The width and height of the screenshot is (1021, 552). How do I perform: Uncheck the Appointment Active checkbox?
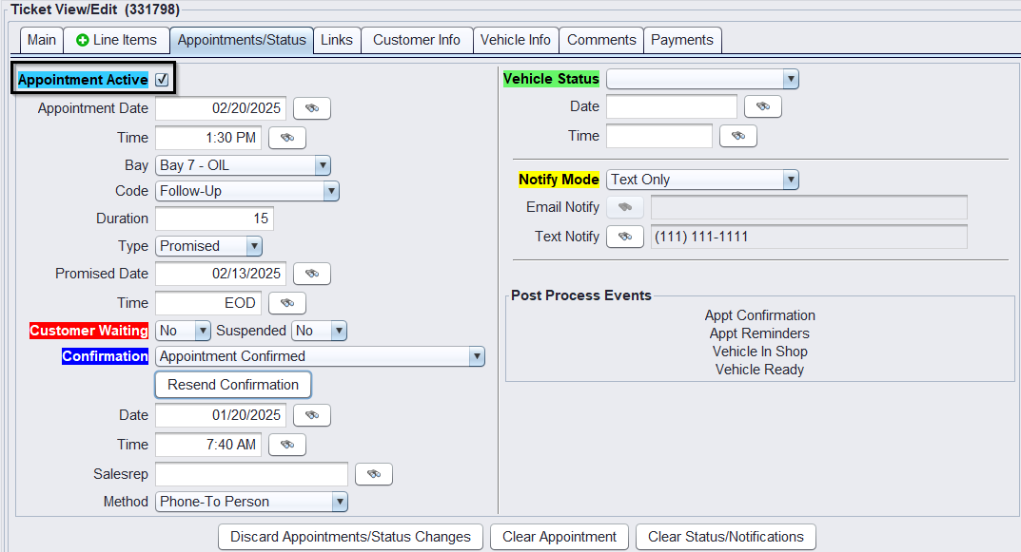162,80
